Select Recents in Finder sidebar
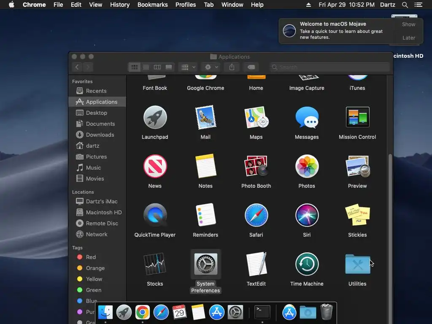Screen dimensions: 432x324 pyautogui.click(x=97, y=91)
